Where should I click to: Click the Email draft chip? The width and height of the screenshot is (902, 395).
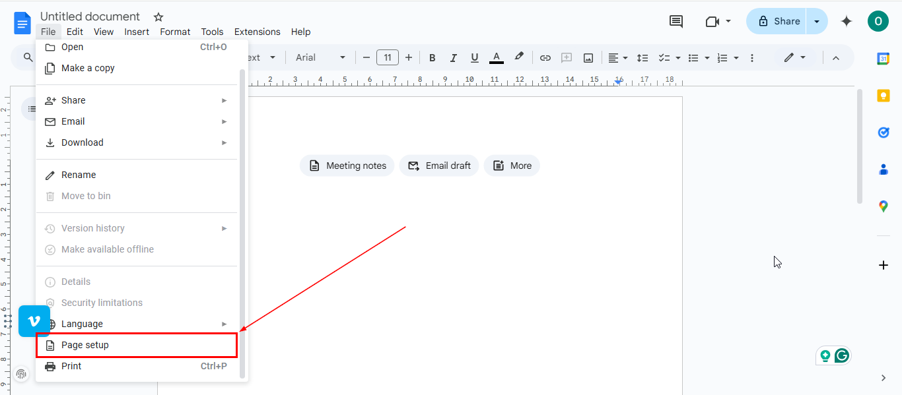click(439, 166)
